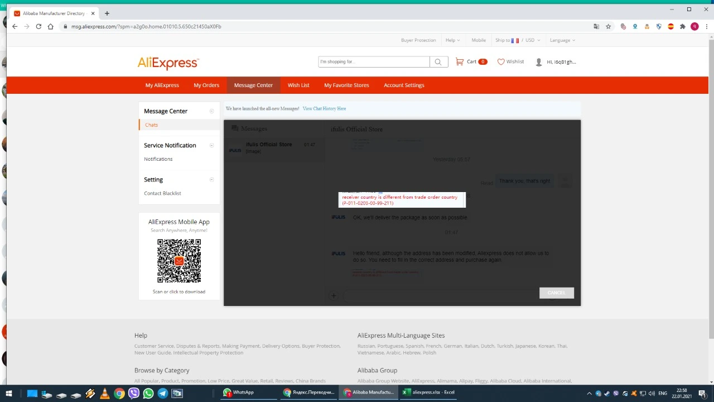
Task: Collapse the Message Center sidebar section
Action: (x=211, y=111)
